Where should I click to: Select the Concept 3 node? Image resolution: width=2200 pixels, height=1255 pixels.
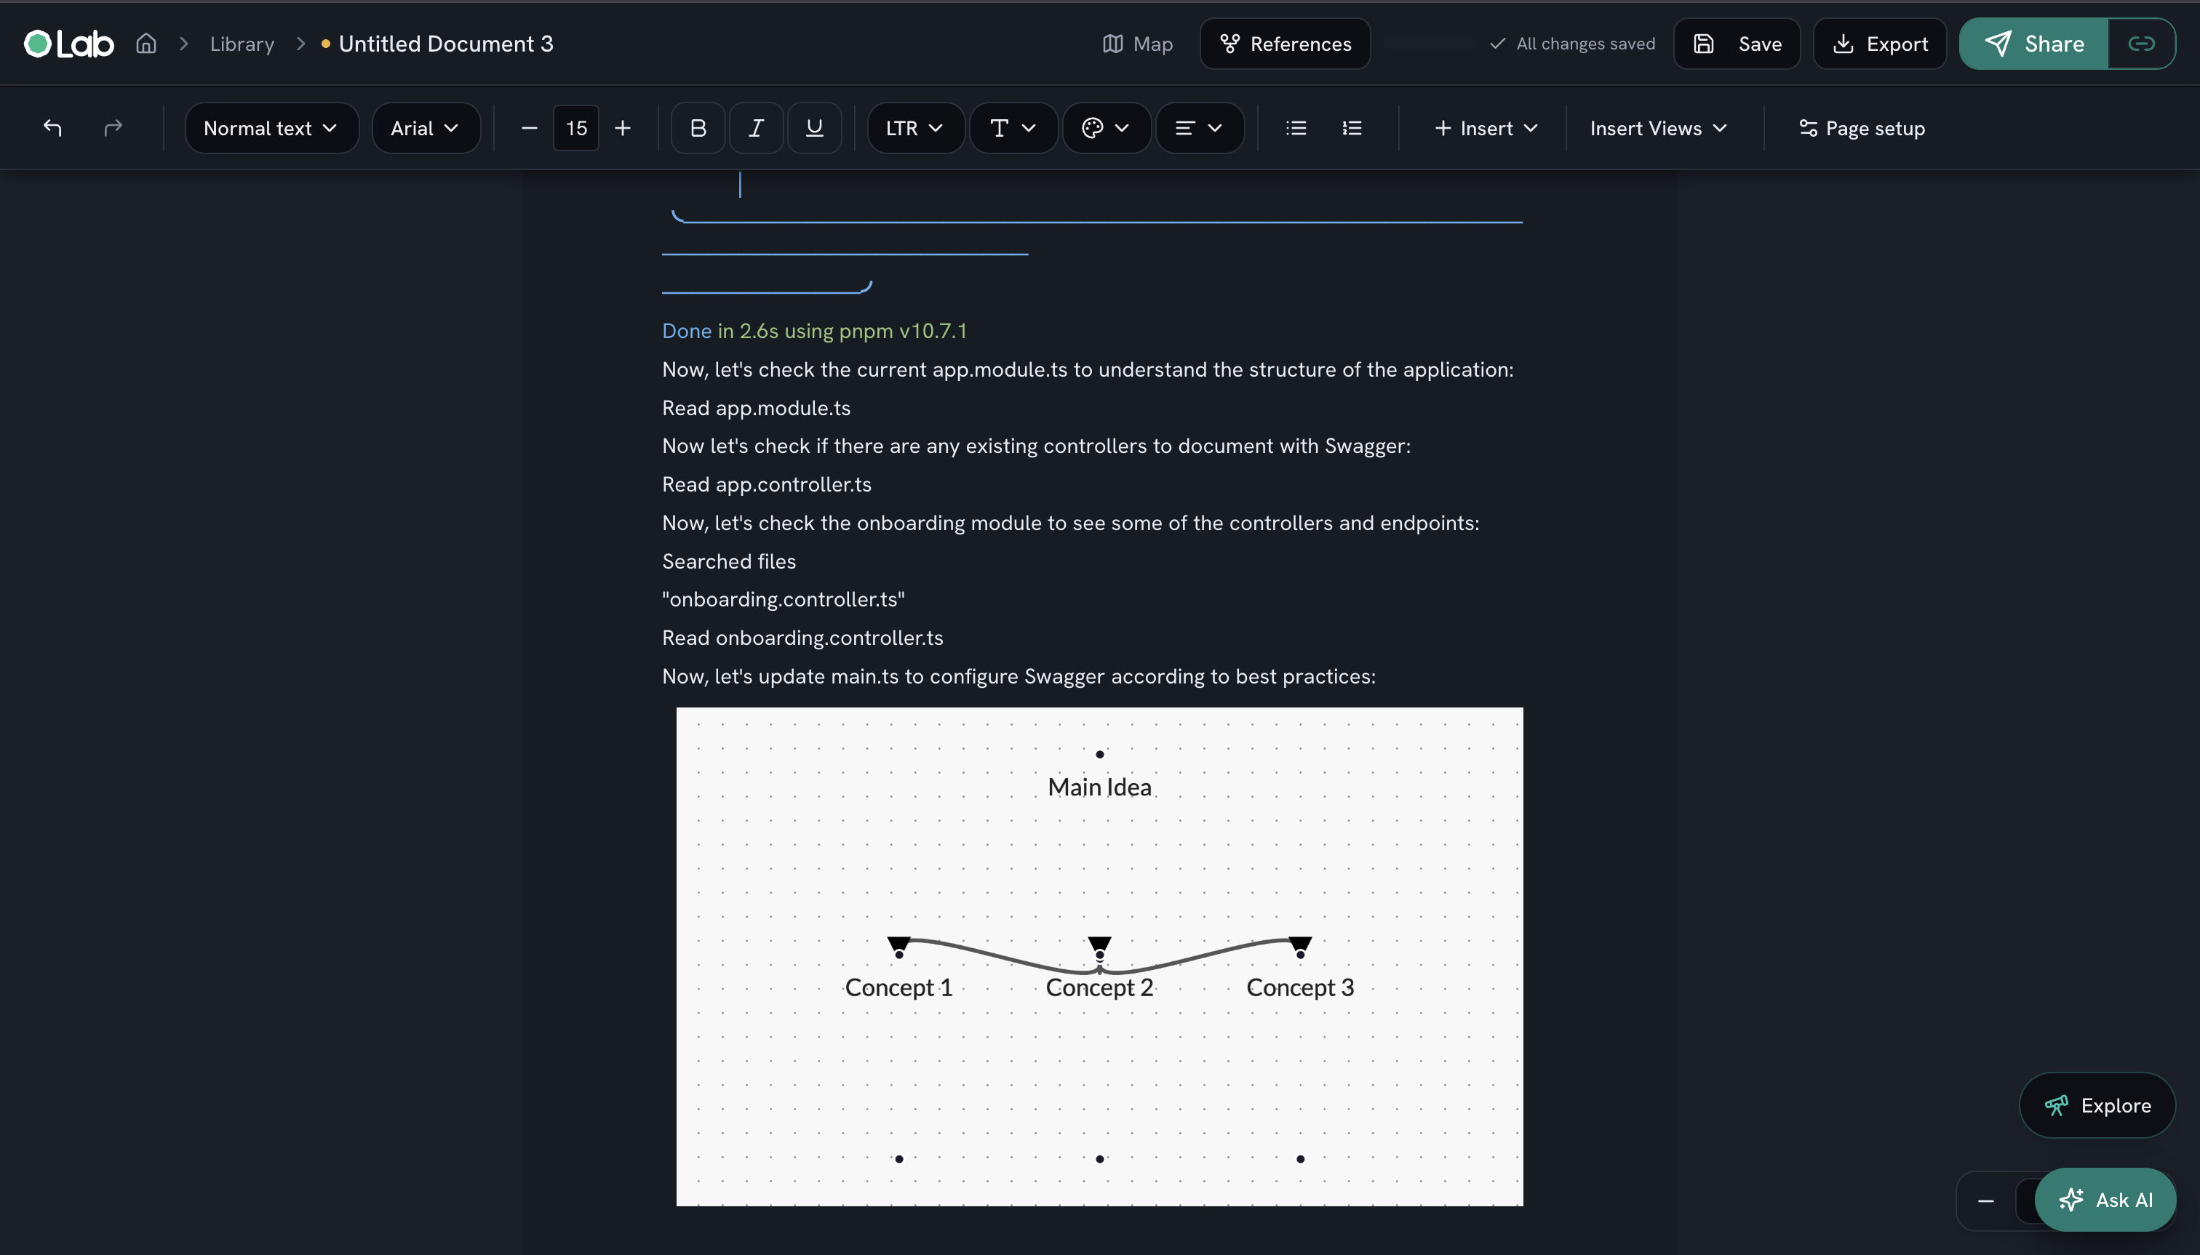(1299, 988)
